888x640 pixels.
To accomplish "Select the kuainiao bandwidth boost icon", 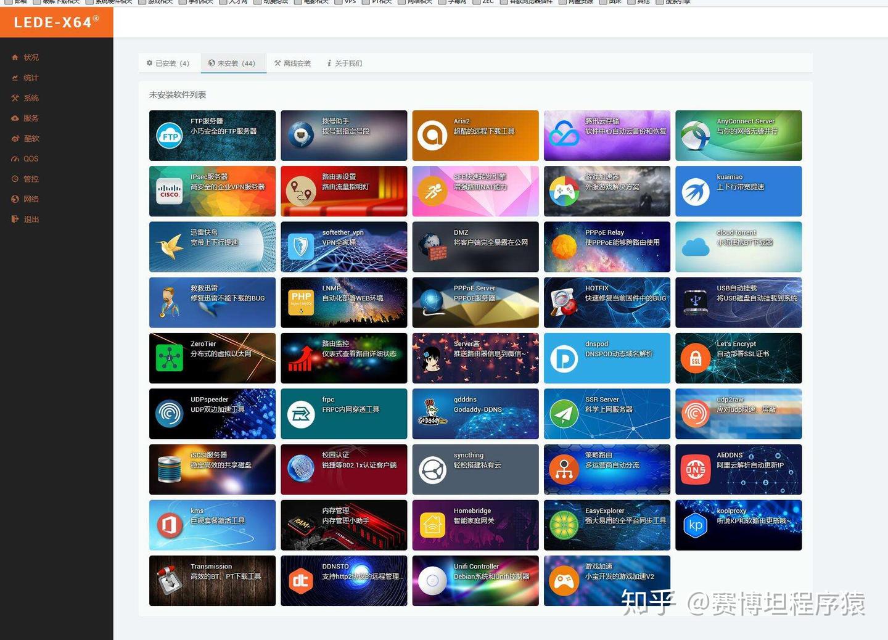I will (696, 191).
